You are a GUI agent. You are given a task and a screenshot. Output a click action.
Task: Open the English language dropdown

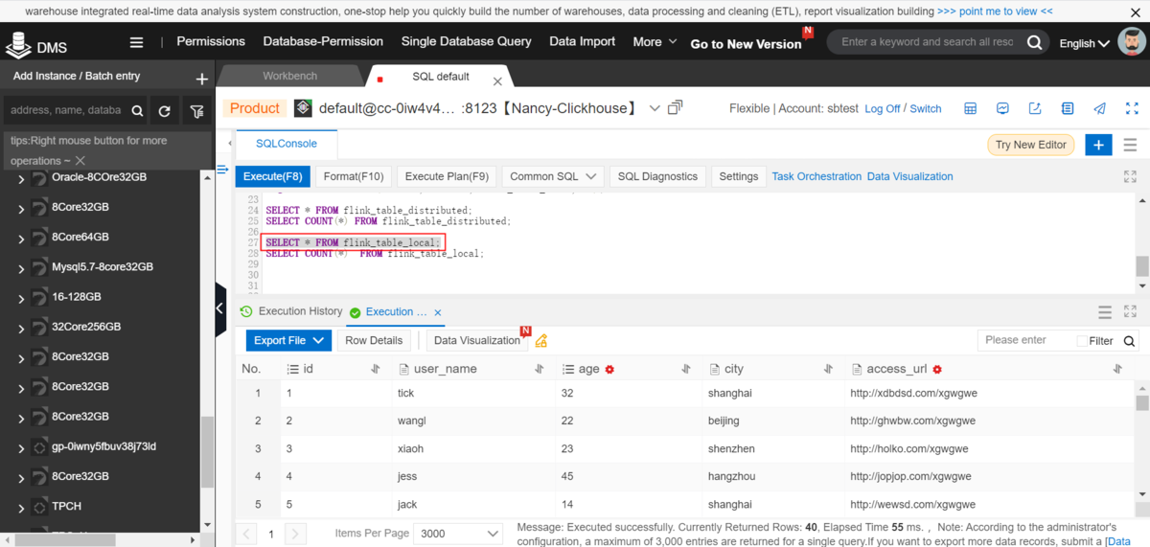[1085, 43]
